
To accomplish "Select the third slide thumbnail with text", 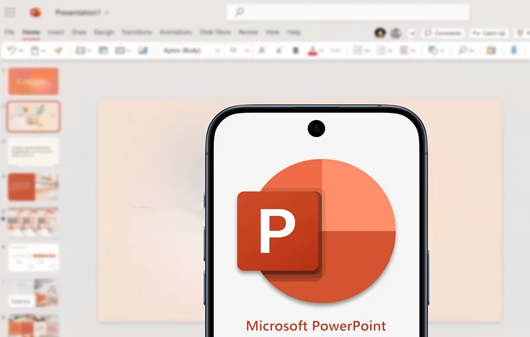I will pyautogui.click(x=34, y=151).
